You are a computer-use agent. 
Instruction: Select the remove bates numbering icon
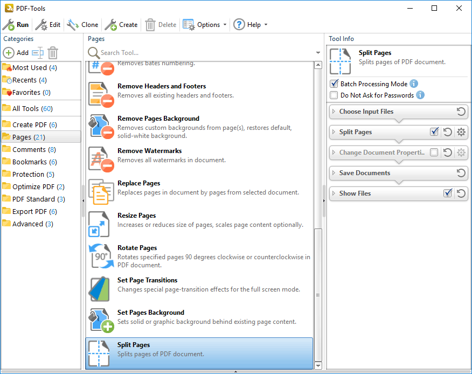101,68
